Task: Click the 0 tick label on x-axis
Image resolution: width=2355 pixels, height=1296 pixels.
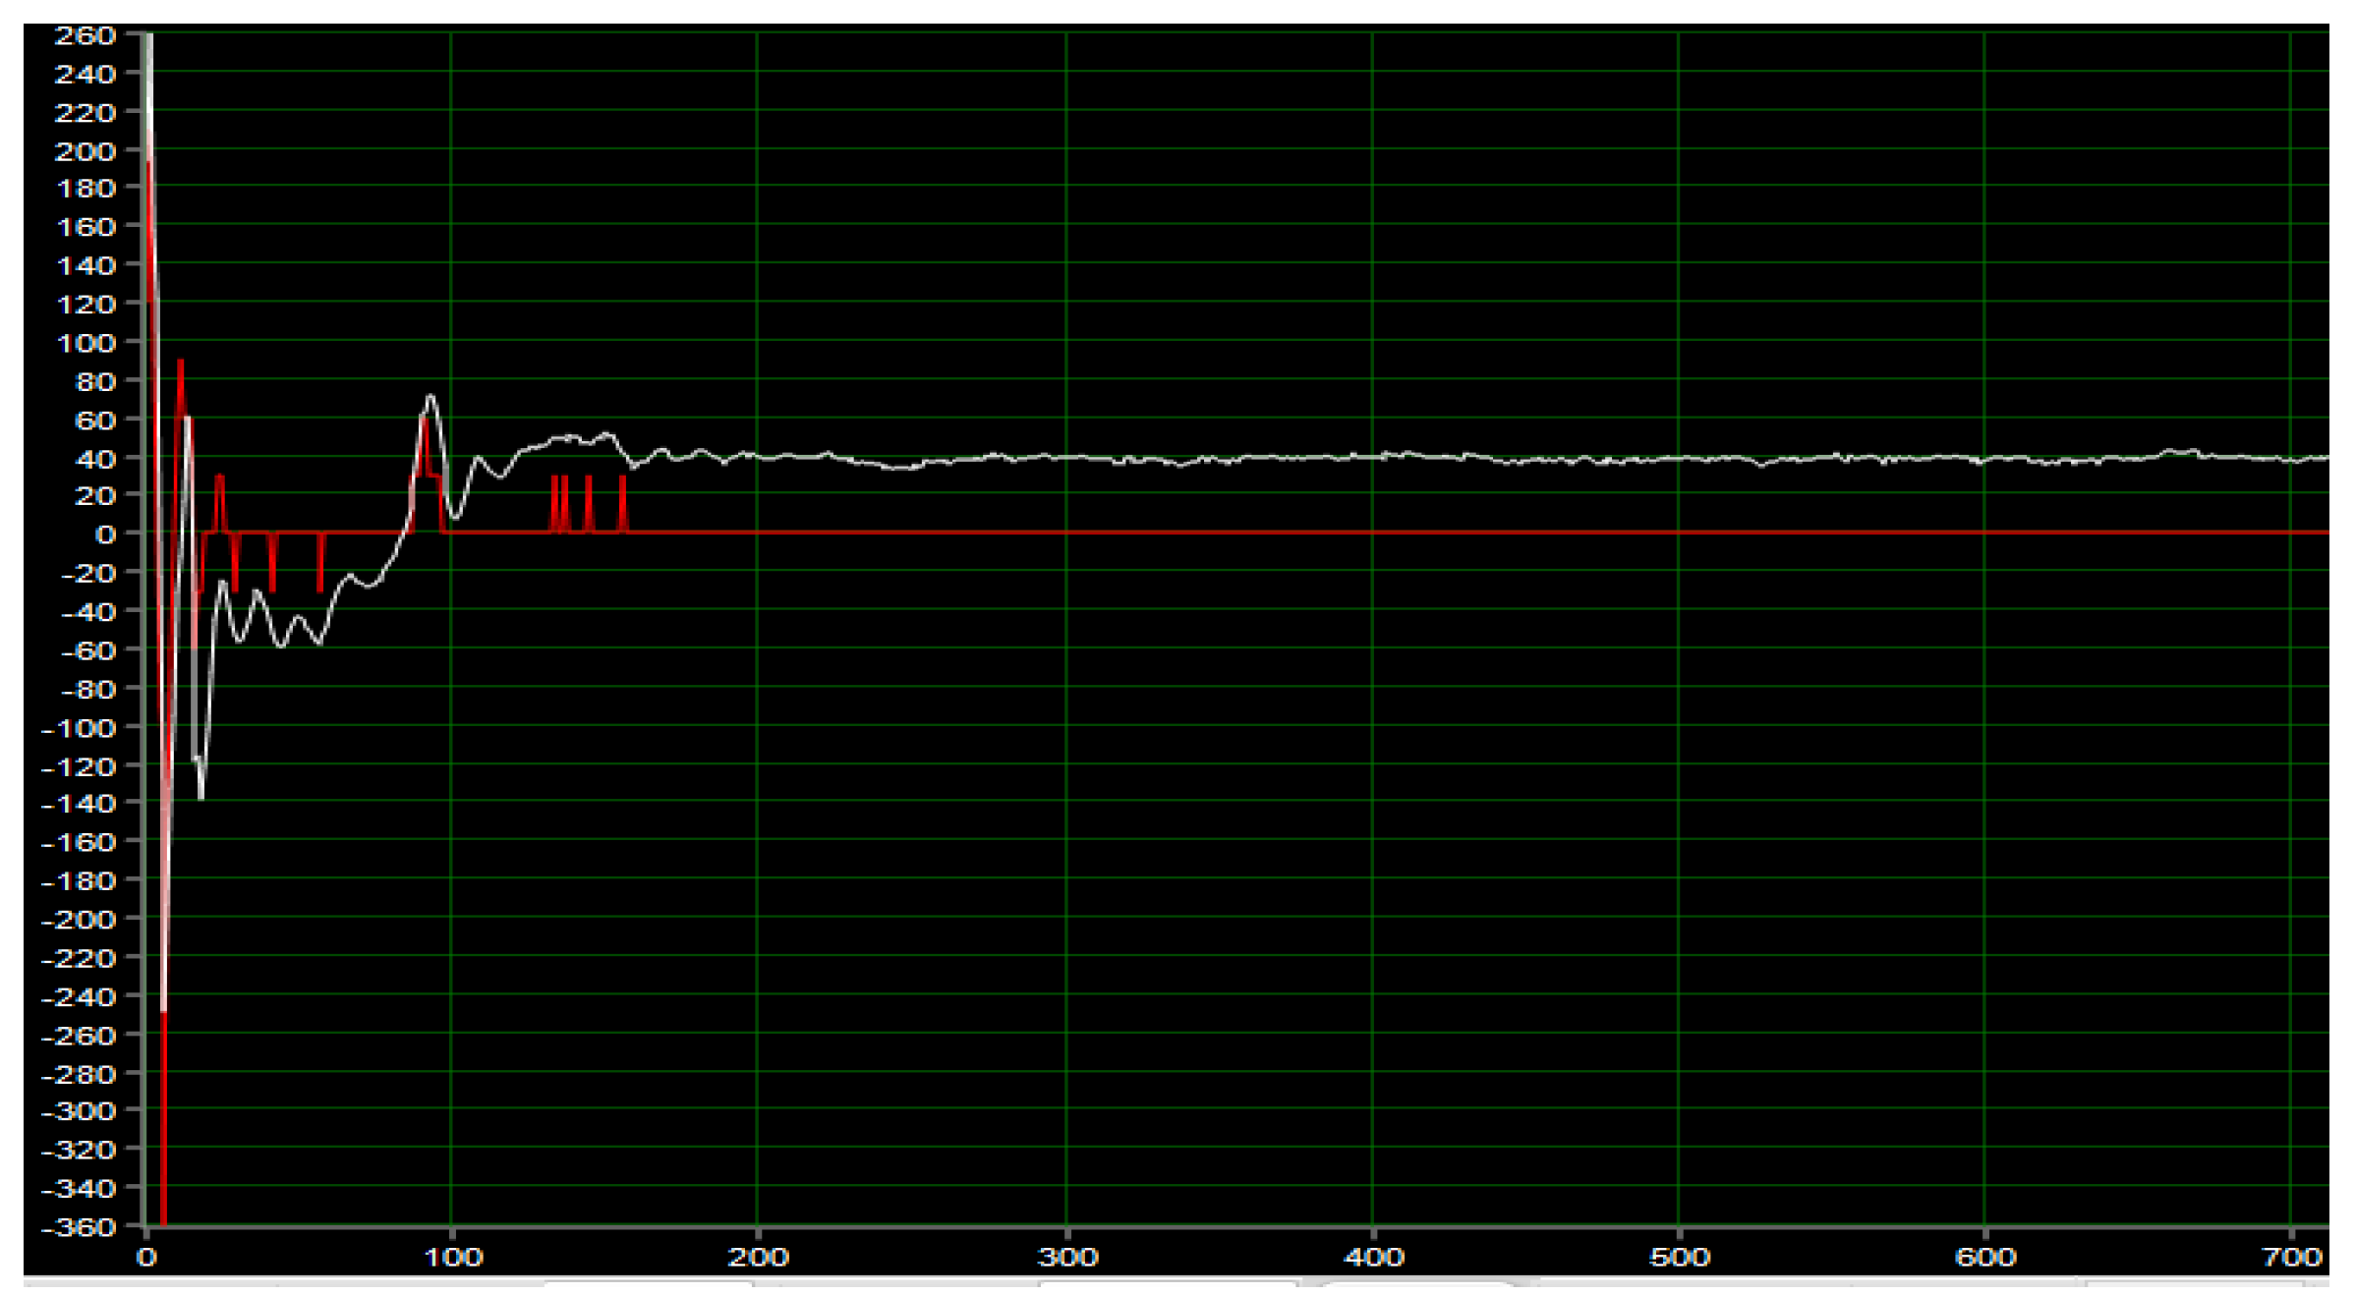Action: [x=146, y=1257]
